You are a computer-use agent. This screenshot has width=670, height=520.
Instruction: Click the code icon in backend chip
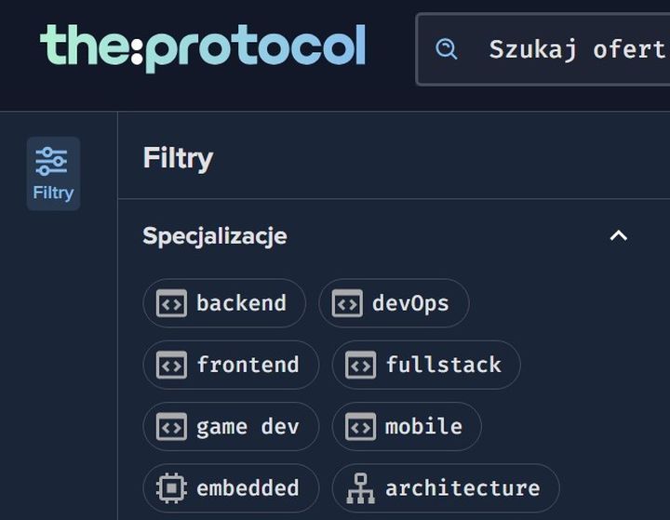[x=171, y=303]
